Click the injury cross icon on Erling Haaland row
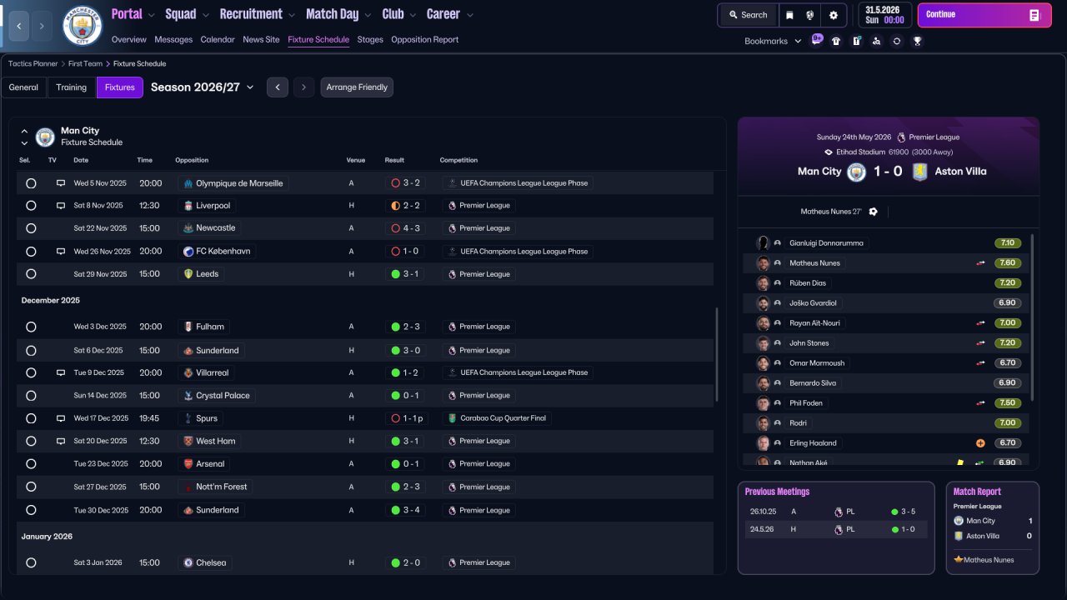This screenshot has height=600, width=1067. tap(981, 443)
